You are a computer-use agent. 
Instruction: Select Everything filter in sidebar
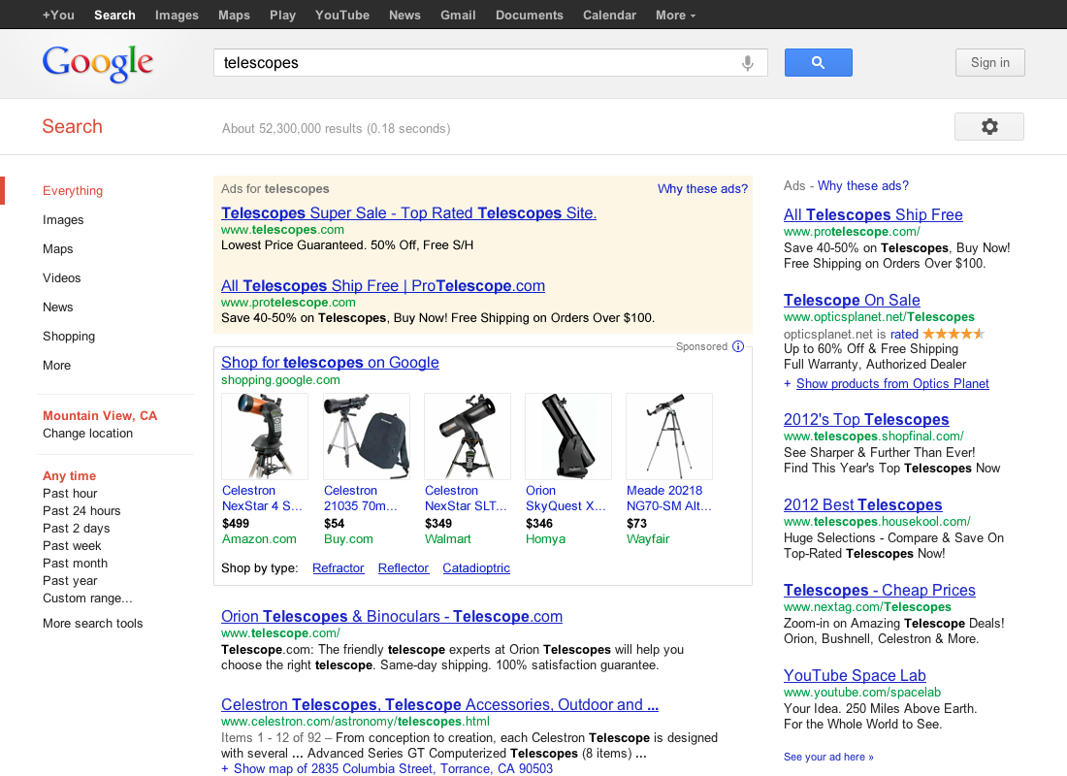pos(72,190)
